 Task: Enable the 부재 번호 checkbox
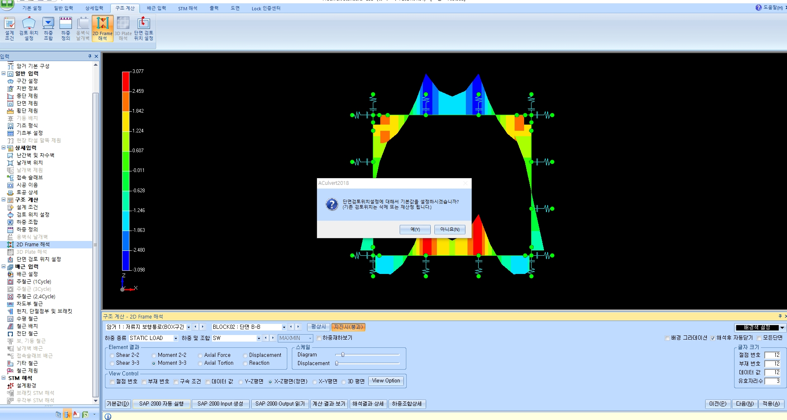[x=144, y=382]
